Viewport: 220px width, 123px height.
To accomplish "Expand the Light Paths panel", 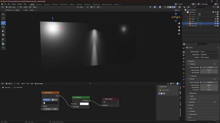I will [x=191, y=102].
